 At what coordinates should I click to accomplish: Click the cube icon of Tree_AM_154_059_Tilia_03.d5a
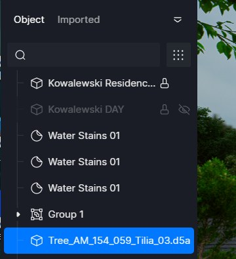[37, 241]
